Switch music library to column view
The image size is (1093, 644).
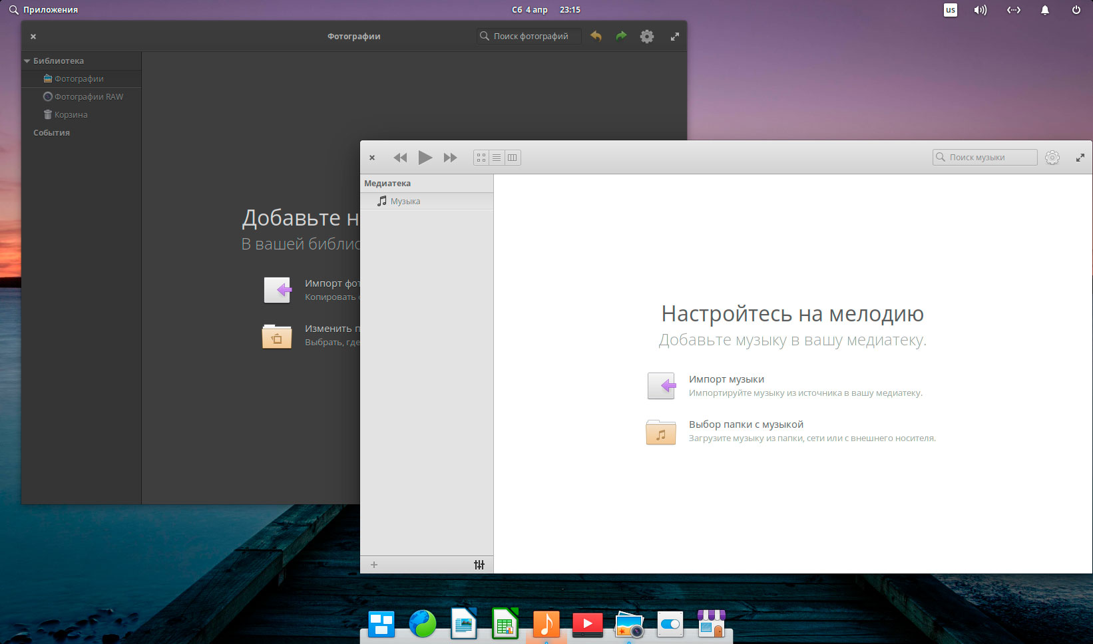[x=512, y=158]
